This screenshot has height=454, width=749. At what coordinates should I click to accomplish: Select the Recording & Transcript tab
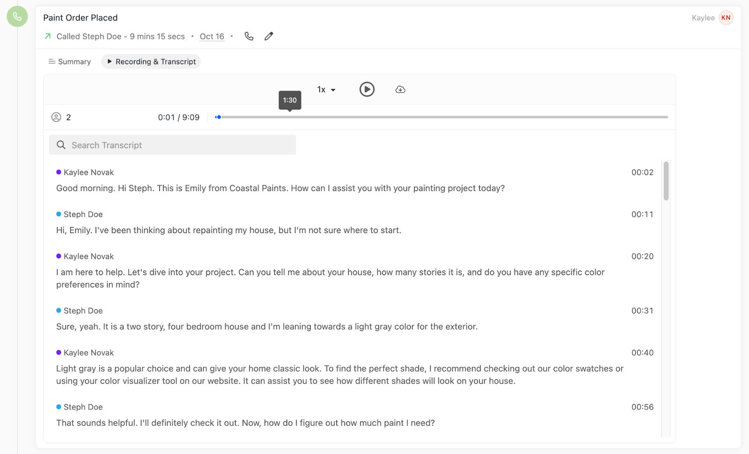tap(151, 62)
